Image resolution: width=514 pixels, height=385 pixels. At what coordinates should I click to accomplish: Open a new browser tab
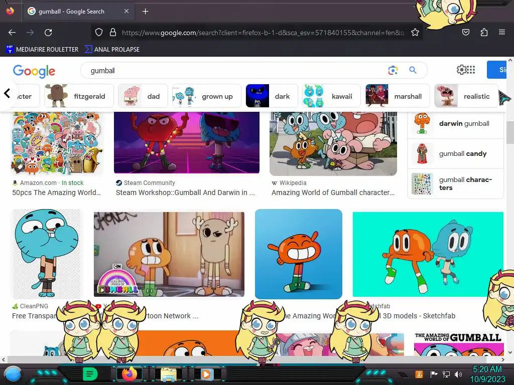point(145,12)
